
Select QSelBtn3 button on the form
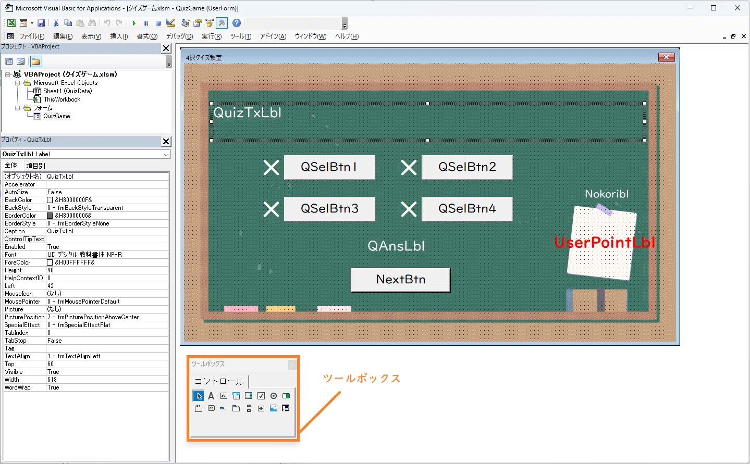coord(329,209)
